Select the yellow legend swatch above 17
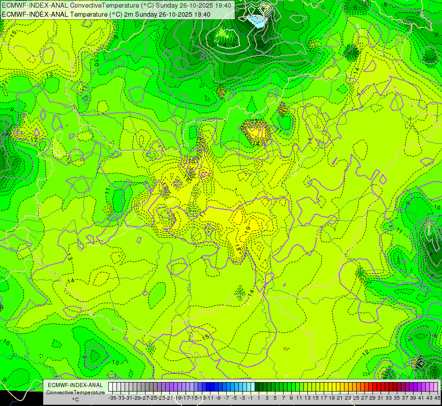This screenshot has width=442, height=406. coord(322,387)
